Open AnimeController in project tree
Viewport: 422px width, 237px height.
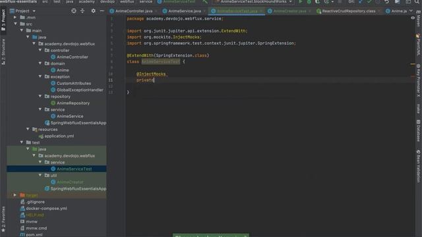72,57
